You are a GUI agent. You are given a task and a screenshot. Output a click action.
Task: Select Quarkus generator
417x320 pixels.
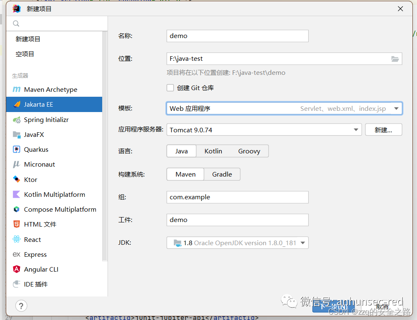coord(54,150)
